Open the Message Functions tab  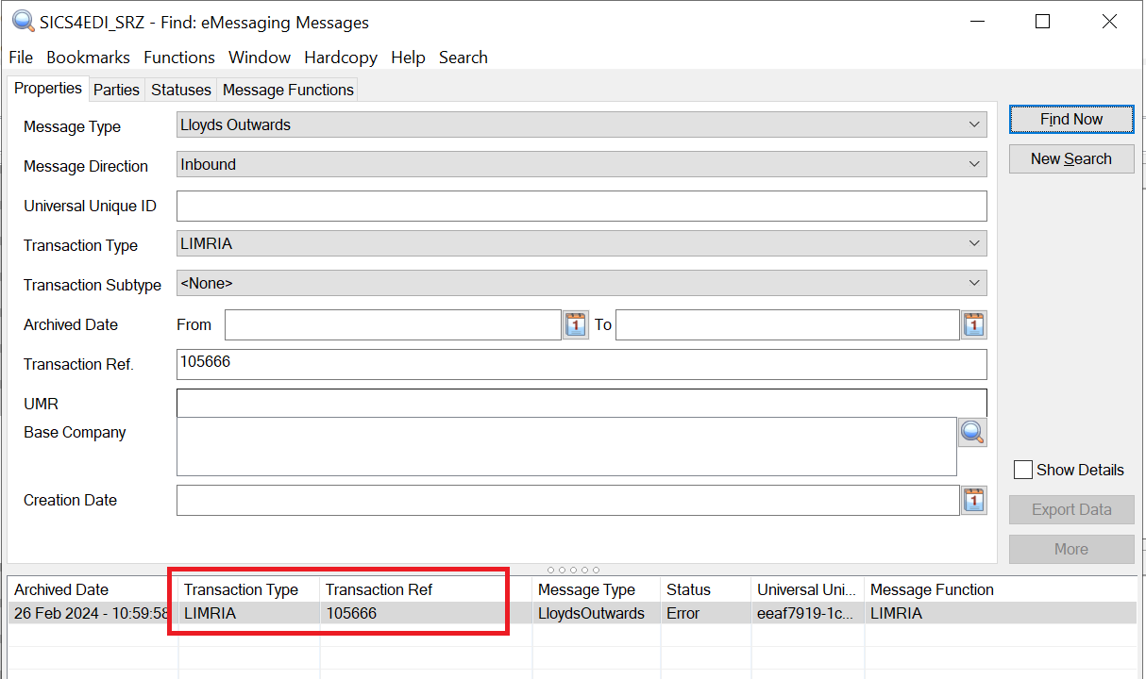[x=288, y=90]
